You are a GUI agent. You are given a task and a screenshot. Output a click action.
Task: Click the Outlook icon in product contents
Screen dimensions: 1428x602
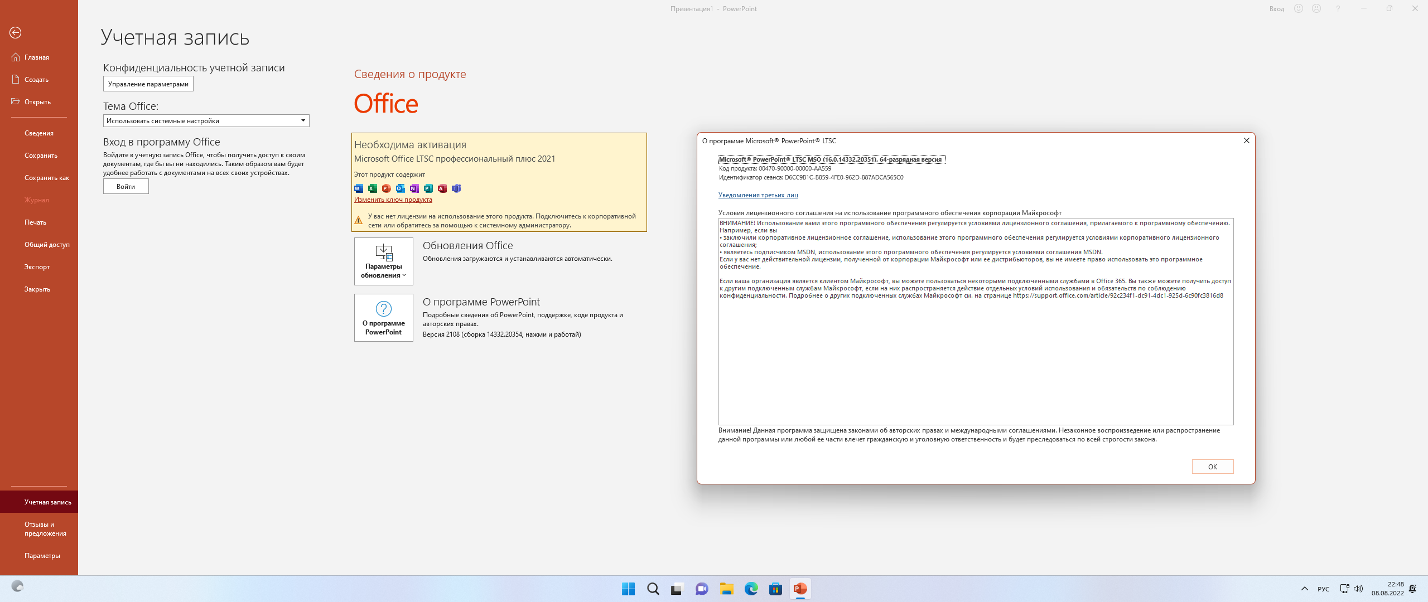[401, 188]
